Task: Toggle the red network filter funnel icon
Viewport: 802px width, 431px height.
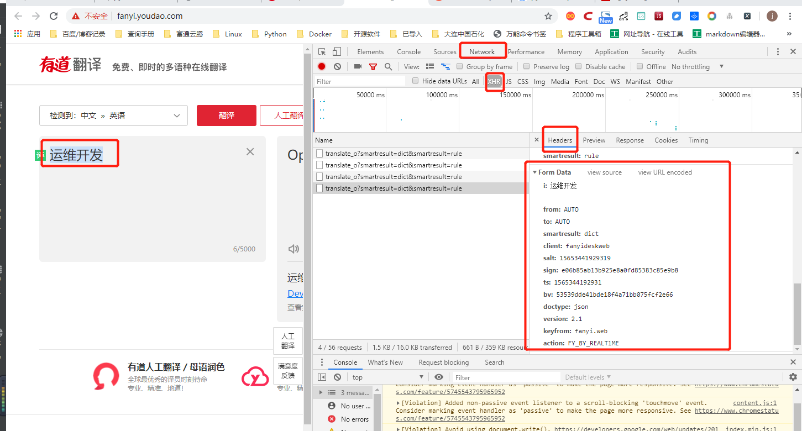Action: 373,67
